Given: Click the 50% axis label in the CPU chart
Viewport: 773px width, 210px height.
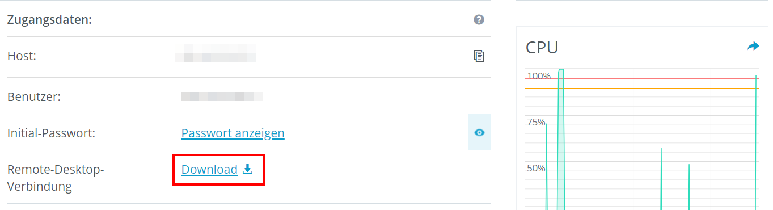Looking at the screenshot, I should [x=536, y=168].
